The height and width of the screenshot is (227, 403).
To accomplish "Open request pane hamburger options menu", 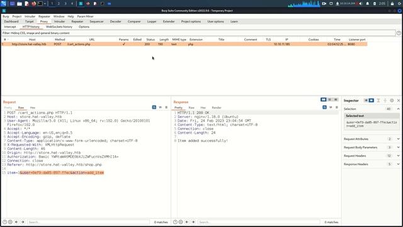I will pyautogui.click(x=166, y=107).
